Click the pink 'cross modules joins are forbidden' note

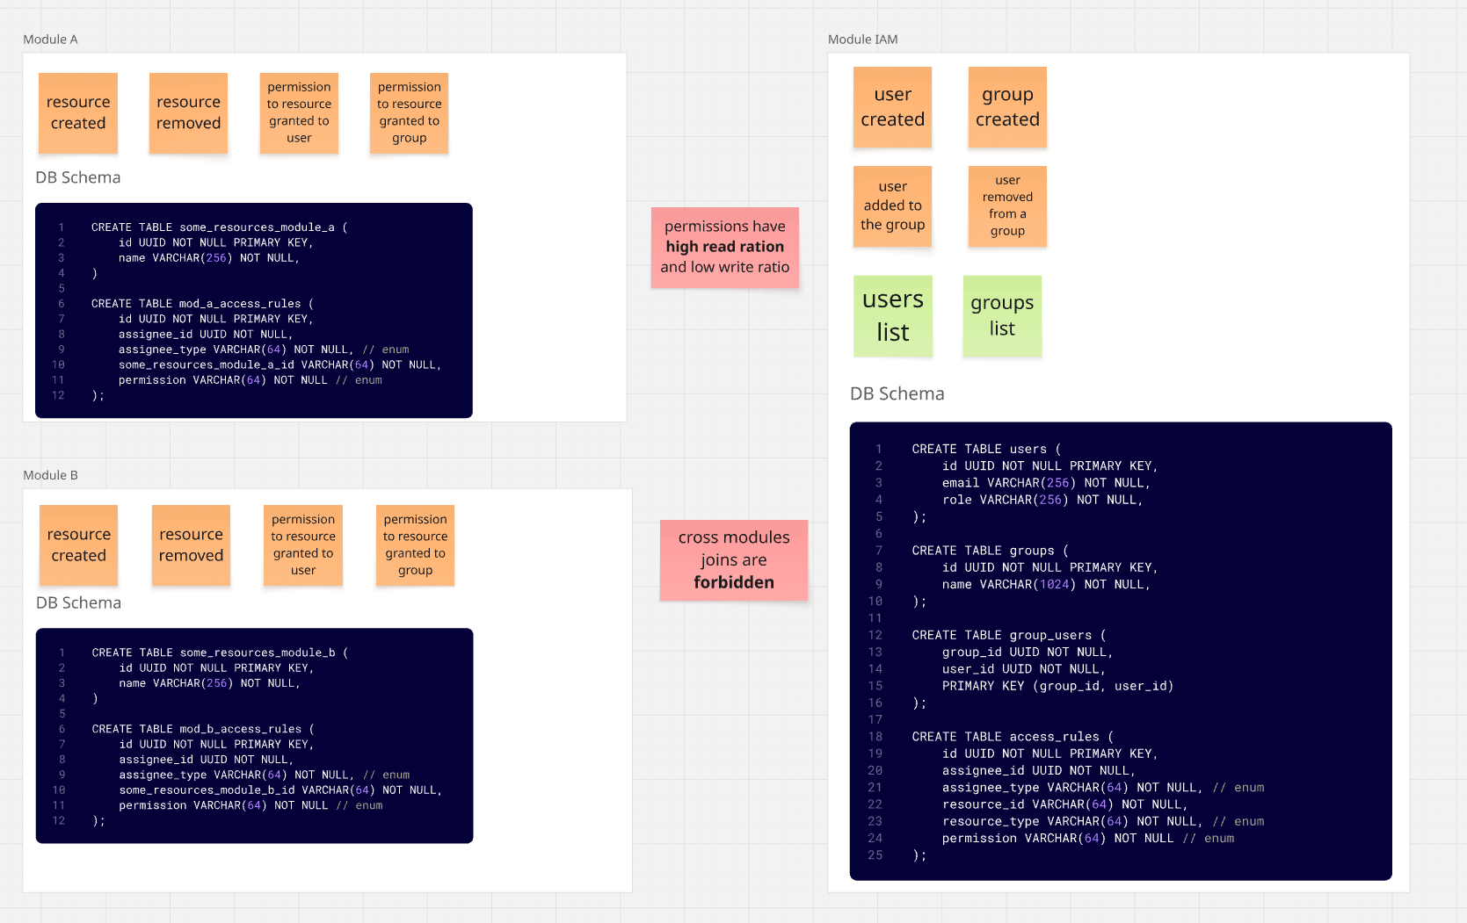733,560
